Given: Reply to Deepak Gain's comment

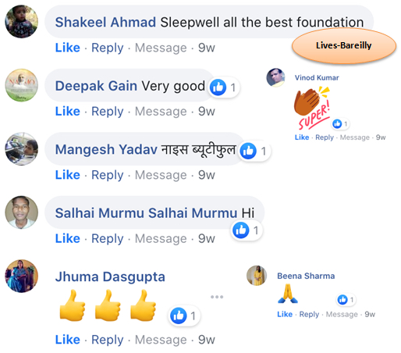Looking at the screenshot, I should point(108,112).
